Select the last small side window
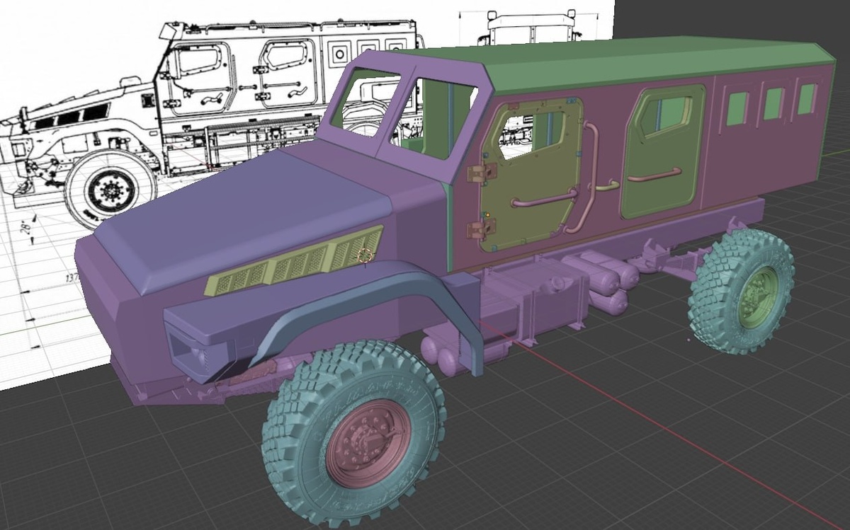850x530 pixels. click(x=807, y=98)
